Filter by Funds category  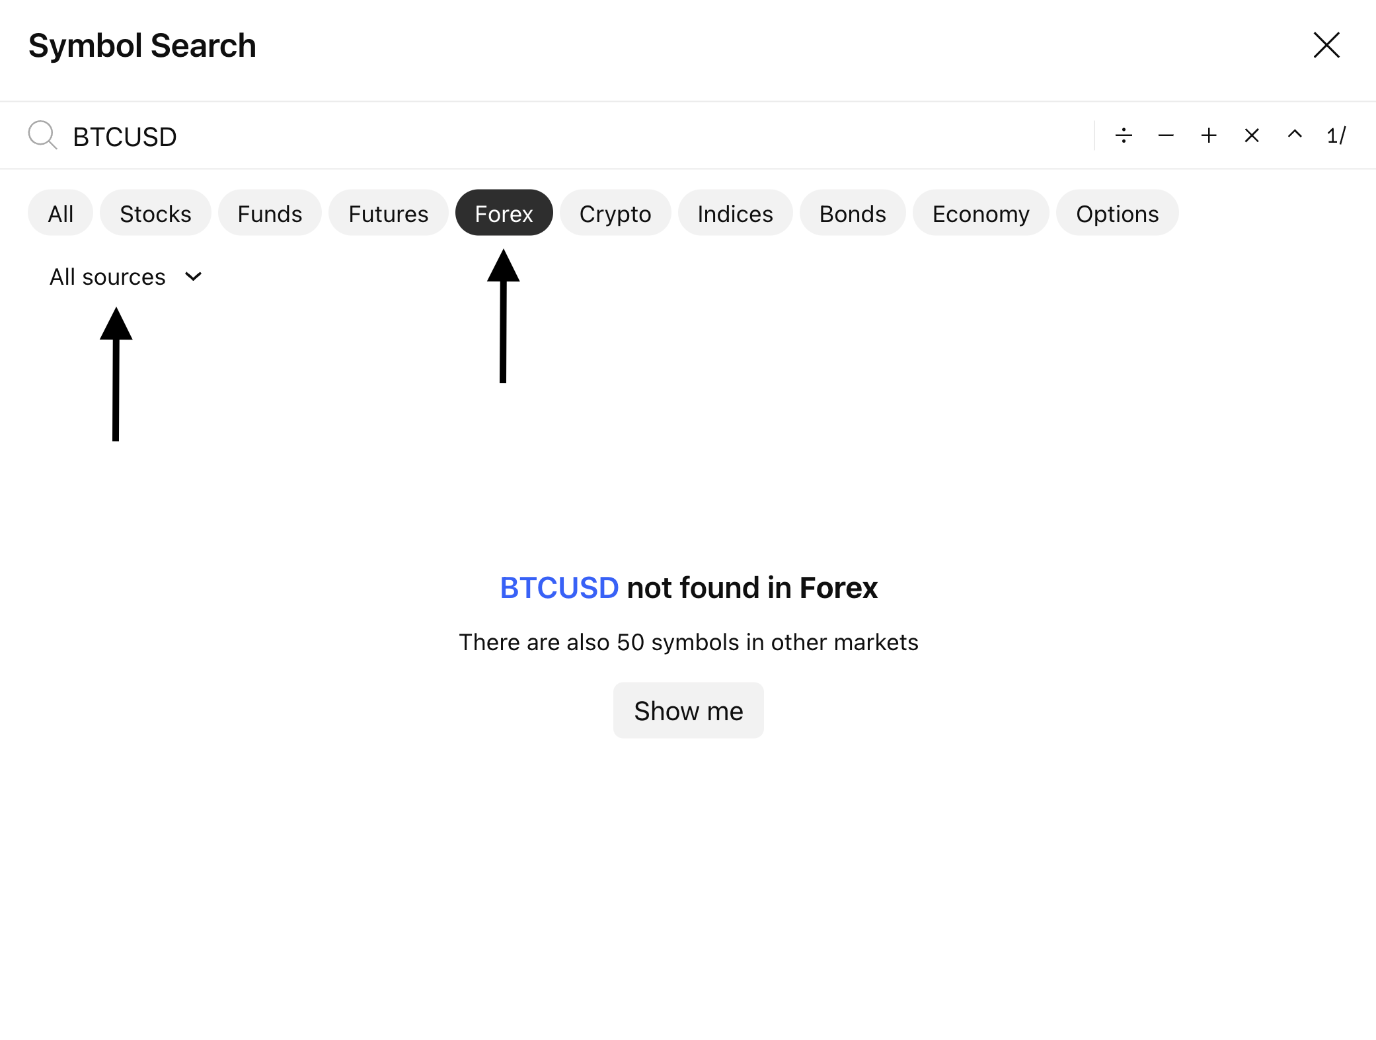click(x=270, y=213)
